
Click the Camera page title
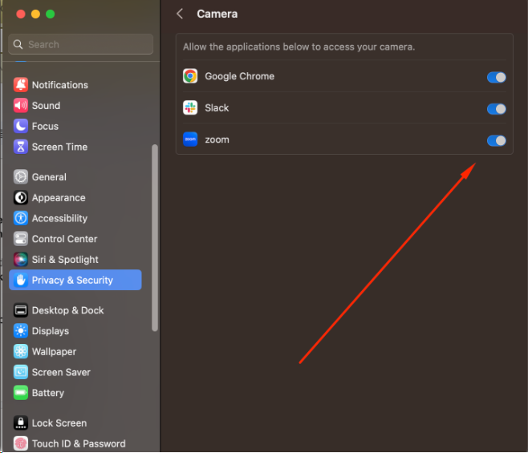217,14
